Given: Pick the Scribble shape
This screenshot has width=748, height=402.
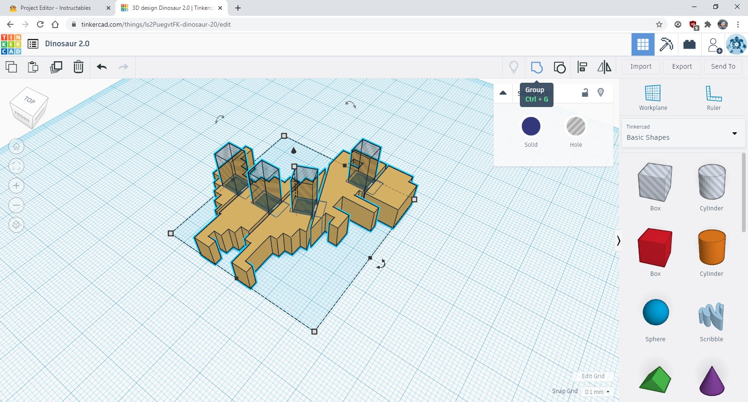Looking at the screenshot, I should coord(712,316).
